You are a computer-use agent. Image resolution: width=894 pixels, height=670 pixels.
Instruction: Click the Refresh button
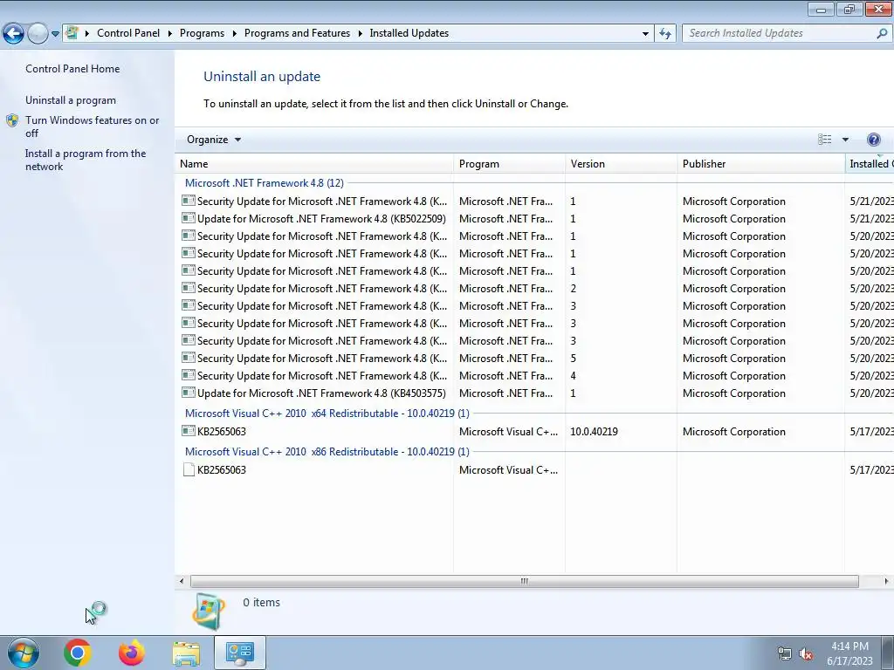click(x=664, y=34)
